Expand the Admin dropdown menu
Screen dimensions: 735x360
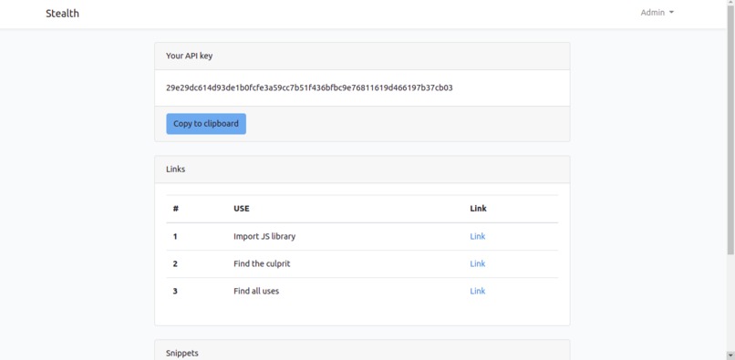[x=657, y=13]
